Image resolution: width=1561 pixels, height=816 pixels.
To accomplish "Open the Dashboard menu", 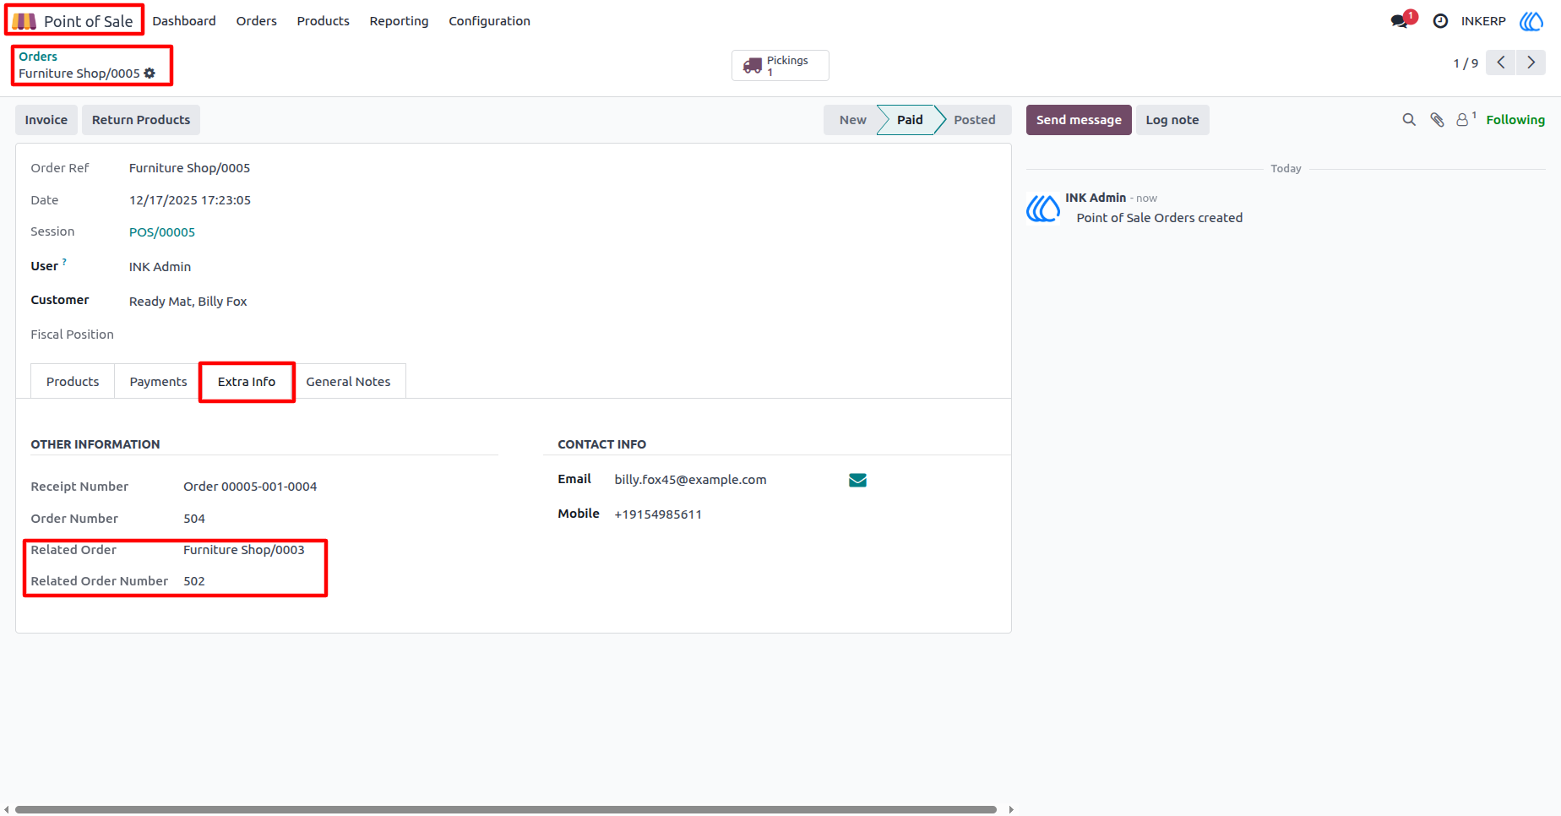I will pyautogui.click(x=184, y=21).
